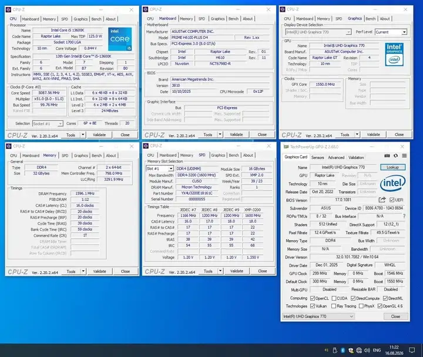Open the Perf Level Current dropdown
423x357 pixels.
click(x=391, y=32)
